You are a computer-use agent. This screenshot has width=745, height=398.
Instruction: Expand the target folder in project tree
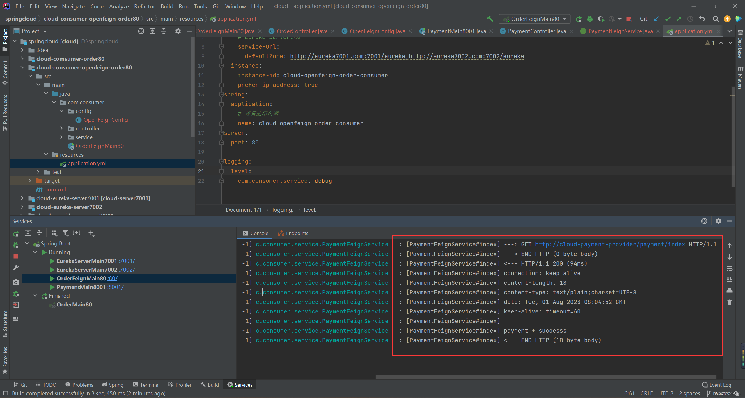pos(30,181)
